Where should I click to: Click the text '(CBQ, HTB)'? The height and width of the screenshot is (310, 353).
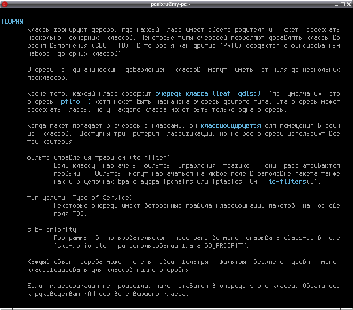pyautogui.click(x=111, y=46)
